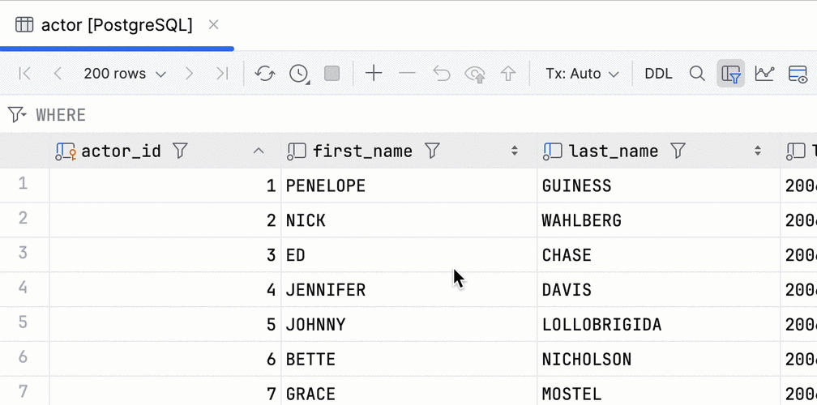
Task: Select the JENNIFER cell
Action: pos(409,290)
